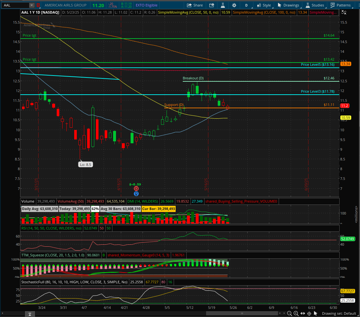Click DMI (14, WILDERS) study label
This screenshot has height=317, width=360.
143,201
